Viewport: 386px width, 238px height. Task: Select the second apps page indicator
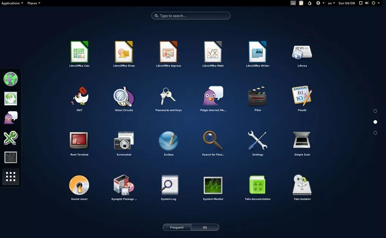click(375, 122)
